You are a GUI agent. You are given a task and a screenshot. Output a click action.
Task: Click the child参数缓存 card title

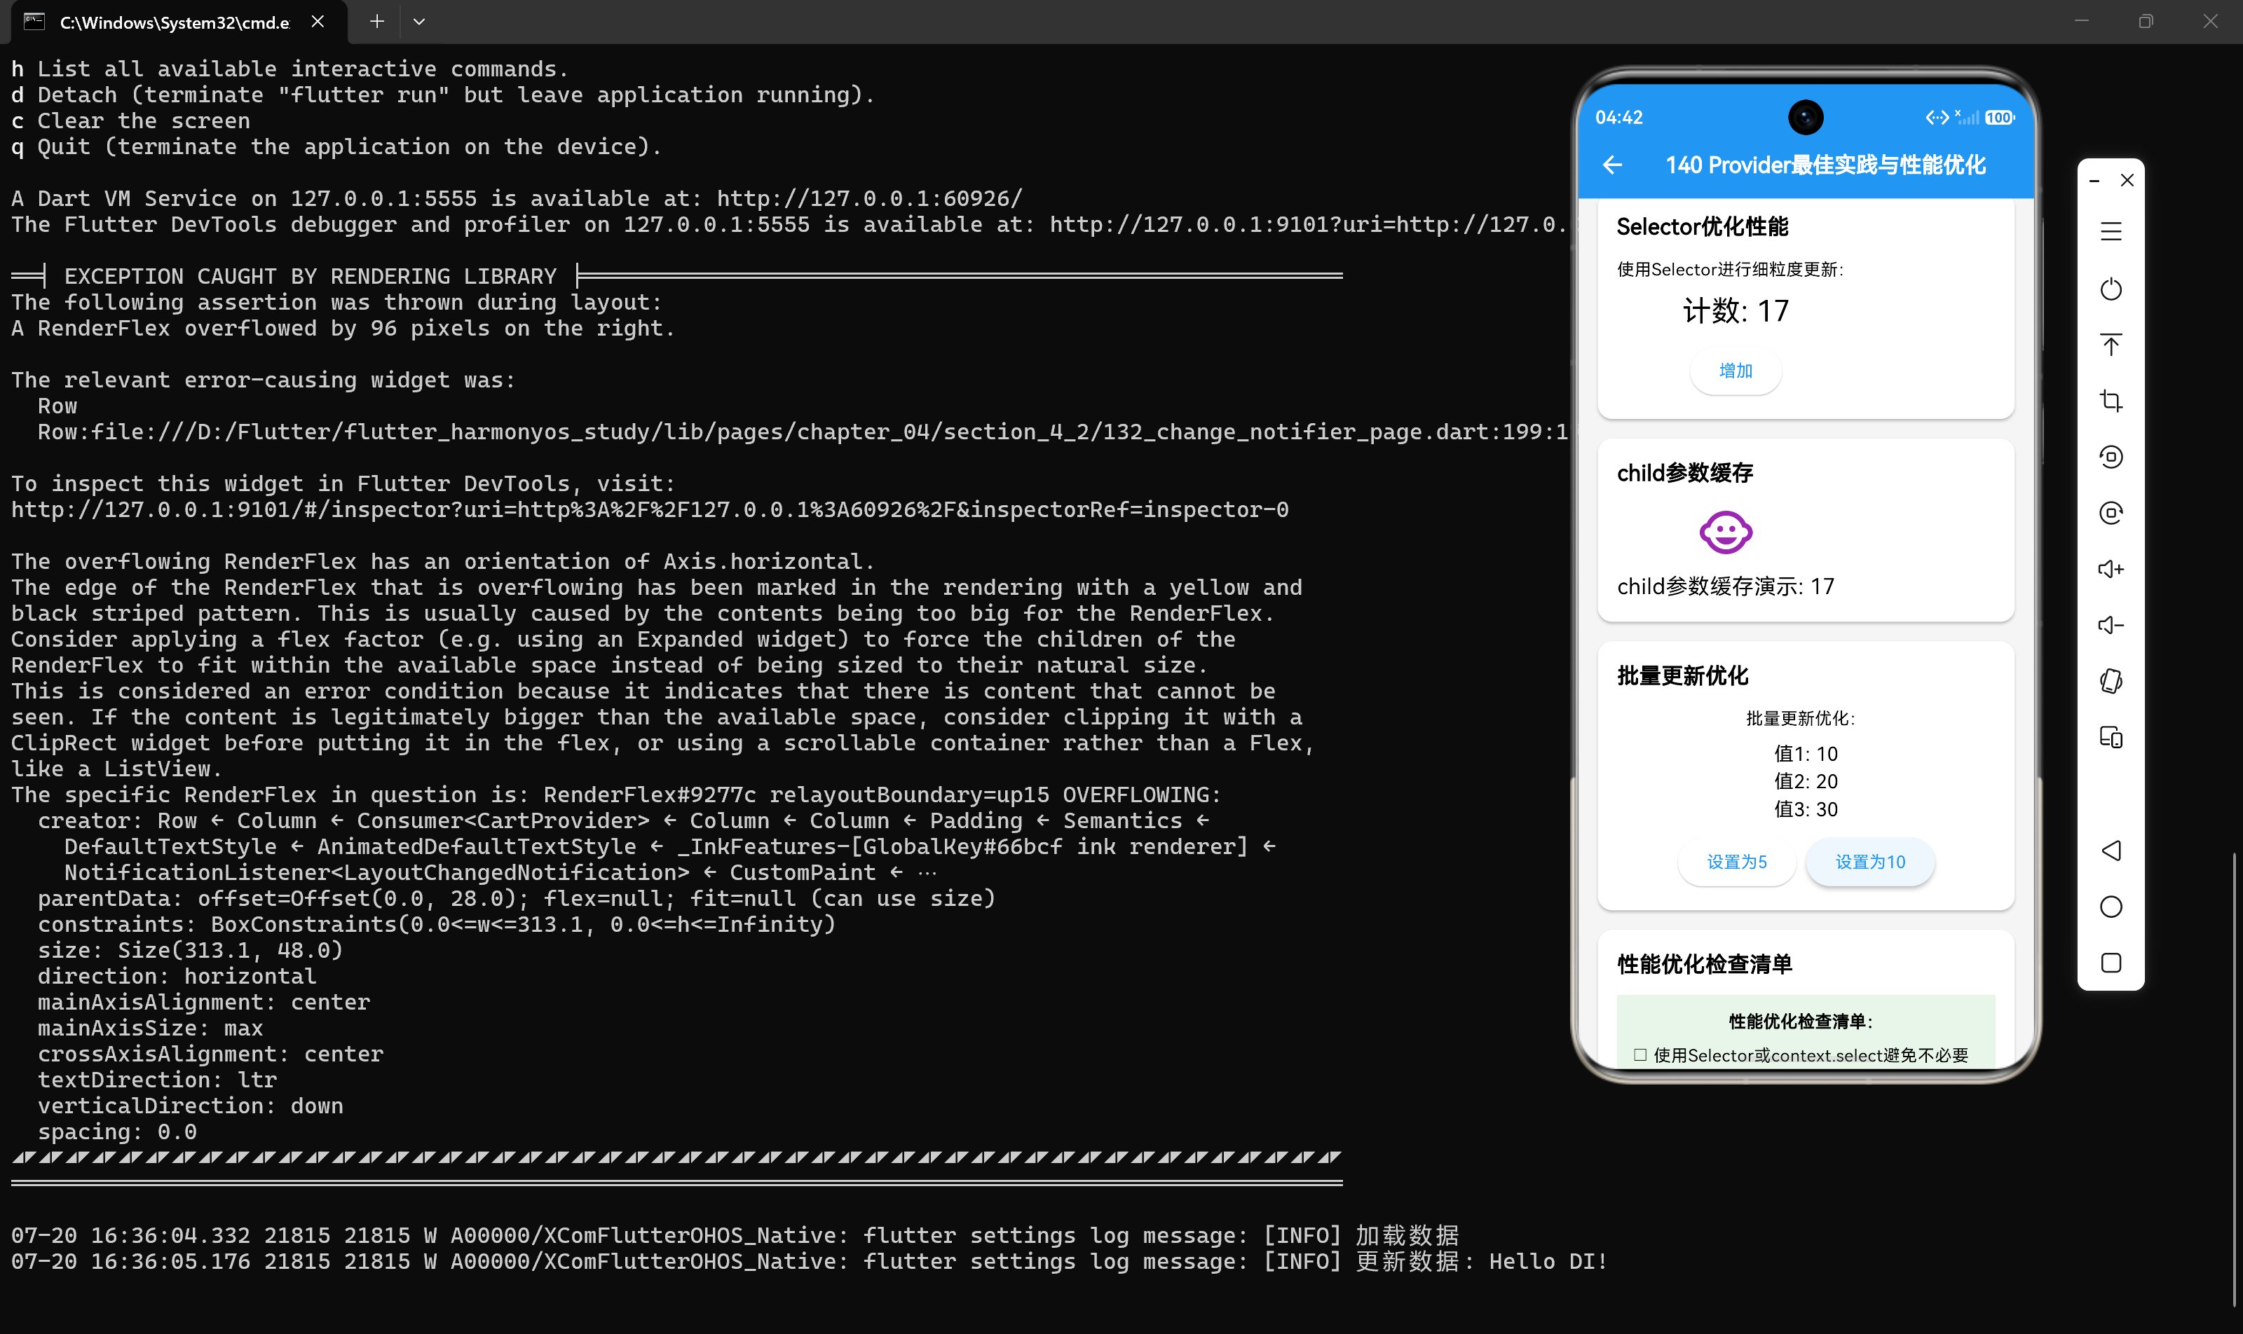(x=1684, y=473)
